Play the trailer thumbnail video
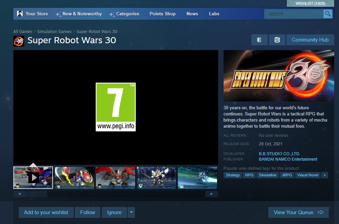The height and width of the screenshot is (224, 339). tap(33, 178)
